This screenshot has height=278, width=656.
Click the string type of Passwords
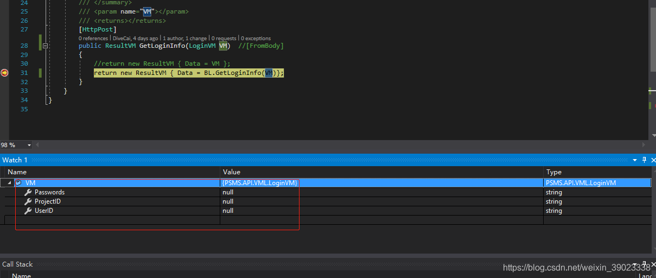[553, 192]
